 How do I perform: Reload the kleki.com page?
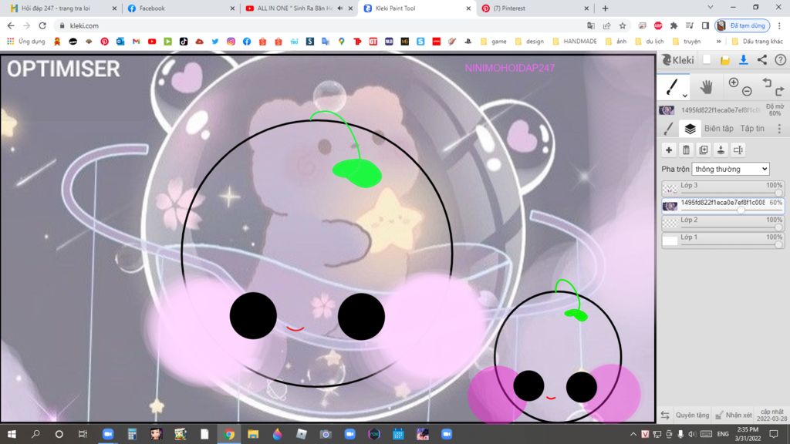click(x=42, y=25)
